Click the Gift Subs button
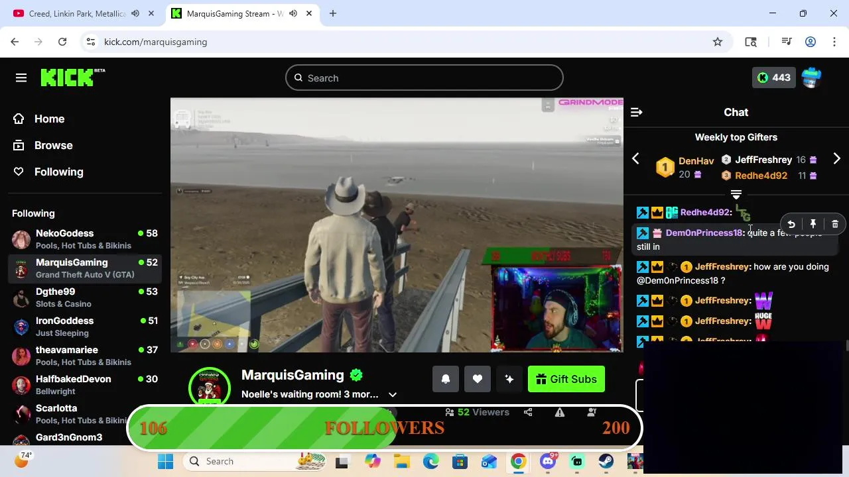The width and height of the screenshot is (849, 477). [566, 379]
